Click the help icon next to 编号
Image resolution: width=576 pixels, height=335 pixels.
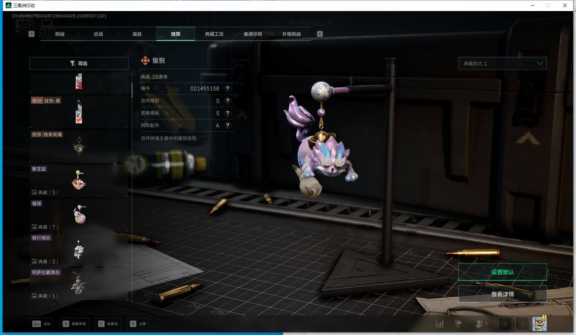228,88
